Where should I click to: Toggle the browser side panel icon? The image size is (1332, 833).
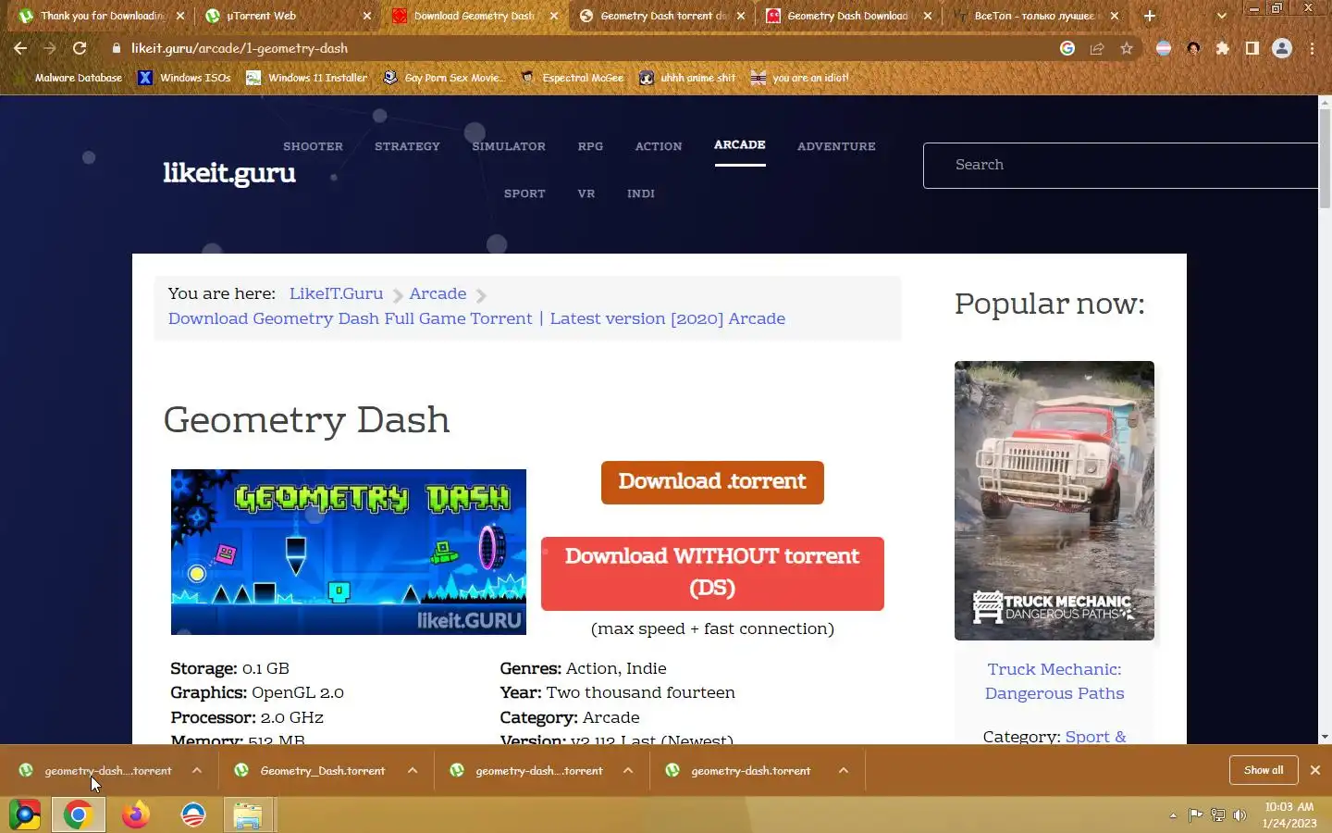[1252, 48]
